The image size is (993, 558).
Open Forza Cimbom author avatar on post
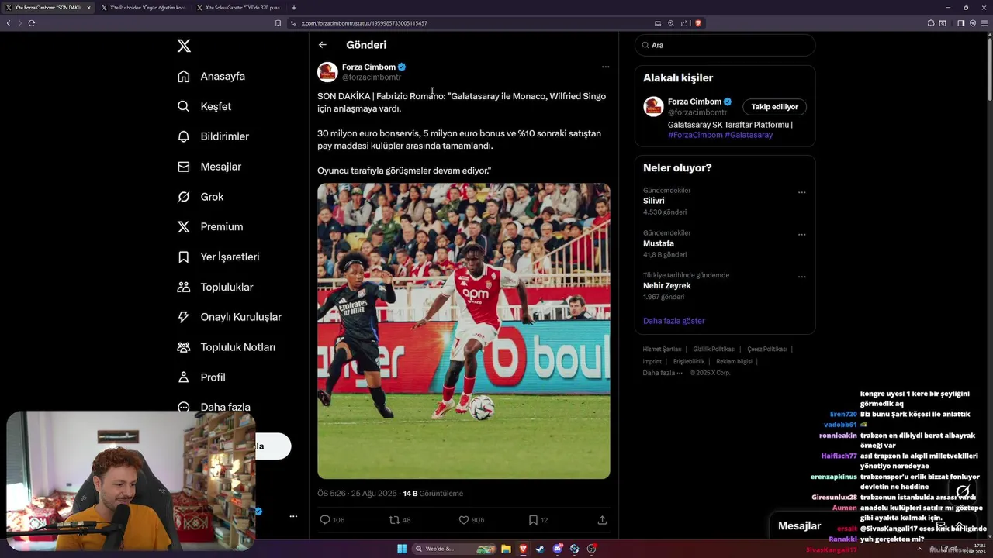pyautogui.click(x=327, y=72)
